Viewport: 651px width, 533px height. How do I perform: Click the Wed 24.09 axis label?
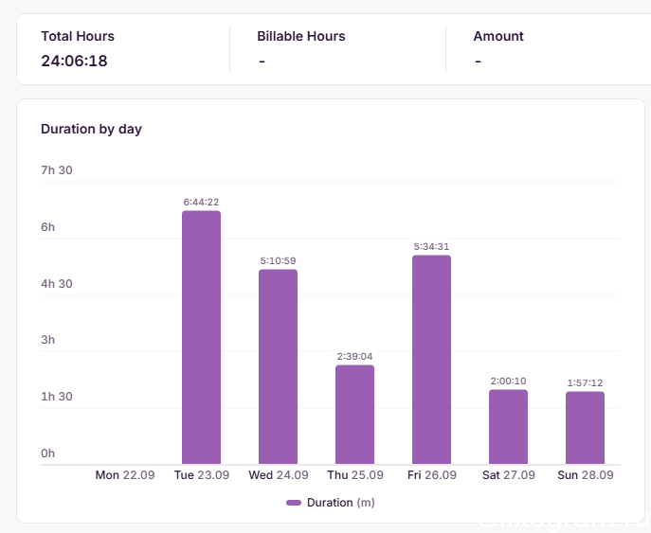coord(279,475)
